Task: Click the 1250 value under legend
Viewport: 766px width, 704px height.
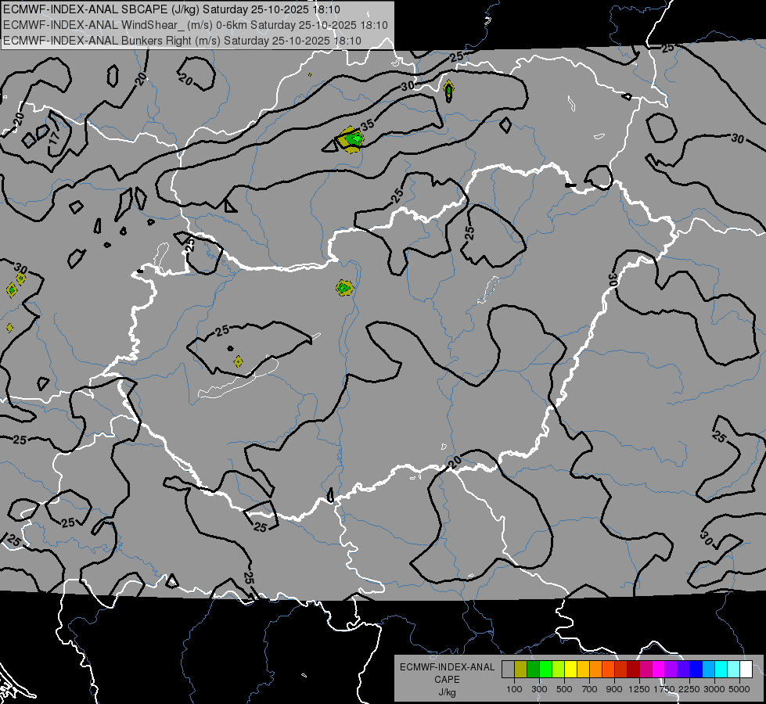Action: [639, 689]
